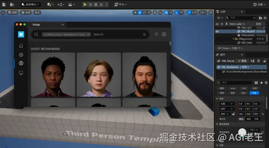Open the viewport hamburger options menu
The height and width of the screenshot is (148, 269).
click(x=3, y=12)
